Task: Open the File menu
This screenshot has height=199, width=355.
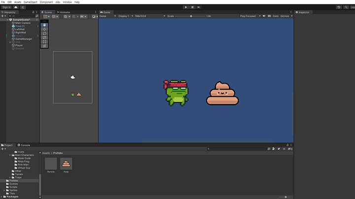Action: point(3,2)
